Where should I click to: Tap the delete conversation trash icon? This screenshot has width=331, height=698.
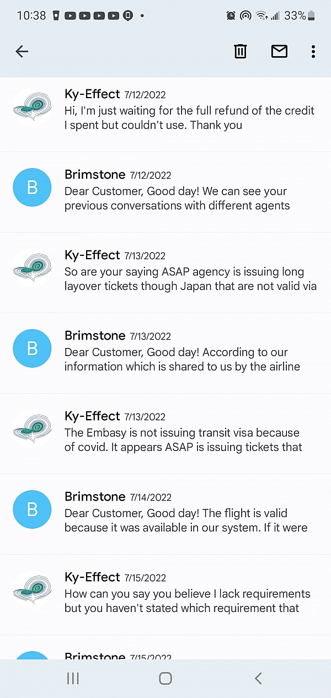(240, 51)
